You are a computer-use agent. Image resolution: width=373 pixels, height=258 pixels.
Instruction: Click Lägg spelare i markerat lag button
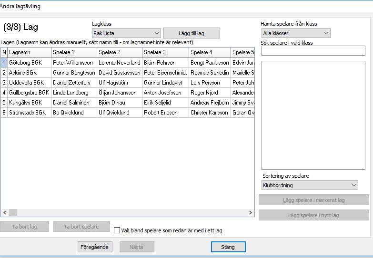[314, 200]
